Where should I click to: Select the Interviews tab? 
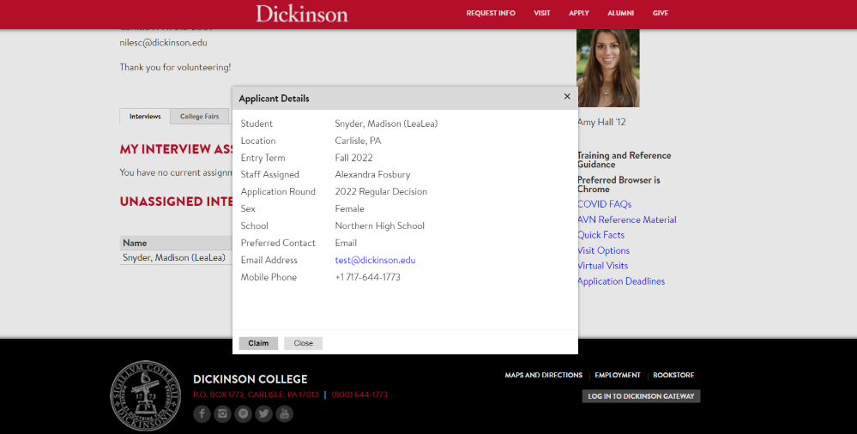pos(145,117)
